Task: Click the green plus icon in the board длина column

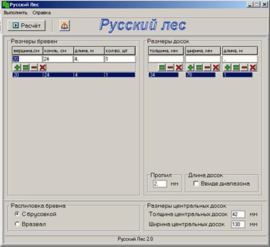Action: pyautogui.click(x=228, y=67)
